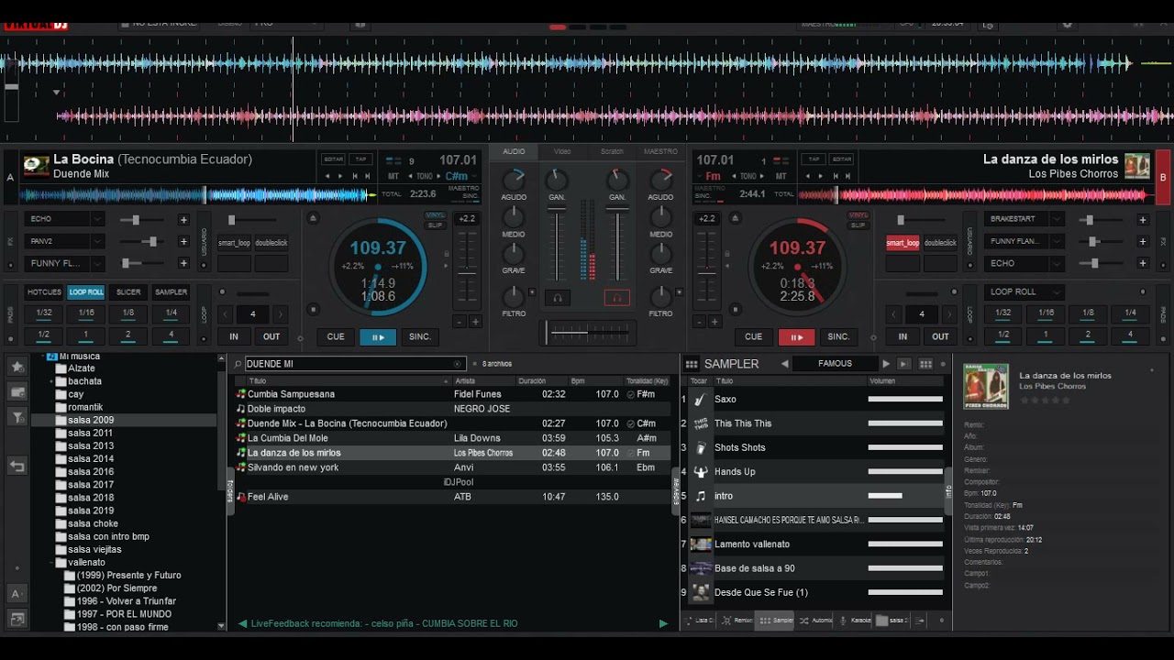The height and width of the screenshot is (660, 1174).
Task: Switch mixer to AUDIO tab
Action: coord(514,151)
